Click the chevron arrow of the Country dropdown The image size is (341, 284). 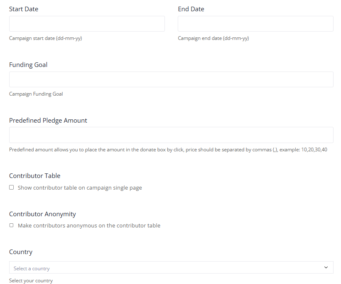pyautogui.click(x=326, y=267)
